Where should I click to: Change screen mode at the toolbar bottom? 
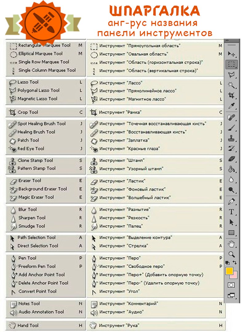(x=231, y=296)
